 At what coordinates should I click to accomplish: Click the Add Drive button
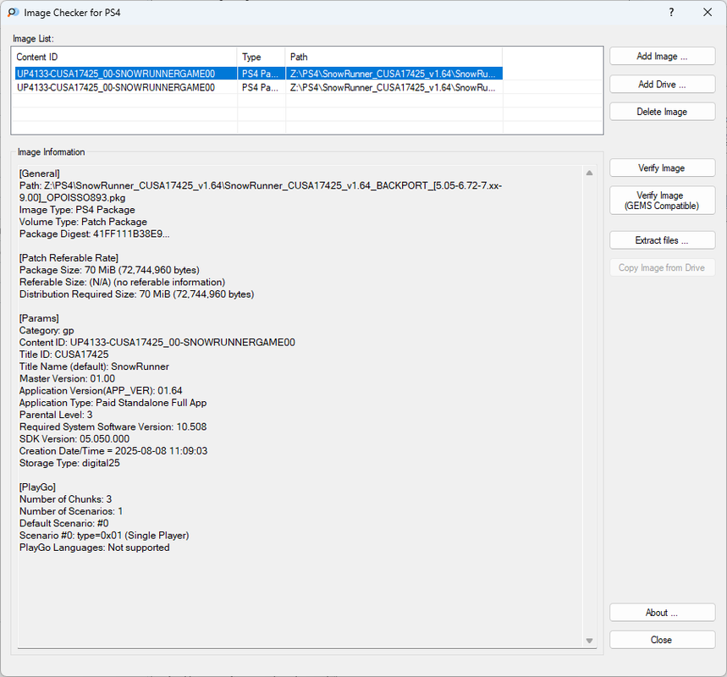662,85
